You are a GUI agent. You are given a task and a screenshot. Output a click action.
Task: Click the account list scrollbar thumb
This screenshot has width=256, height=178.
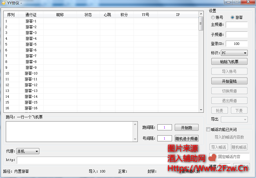(201, 24)
